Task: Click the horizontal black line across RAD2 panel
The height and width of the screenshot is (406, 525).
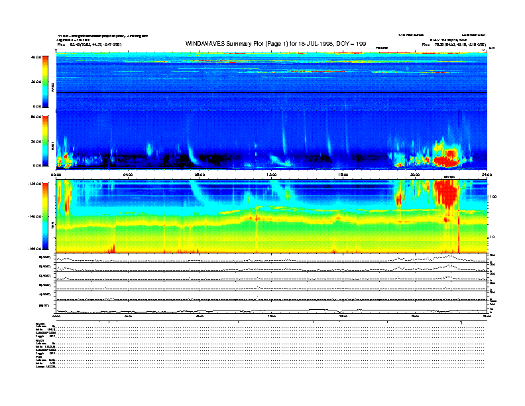Action: point(272,92)
